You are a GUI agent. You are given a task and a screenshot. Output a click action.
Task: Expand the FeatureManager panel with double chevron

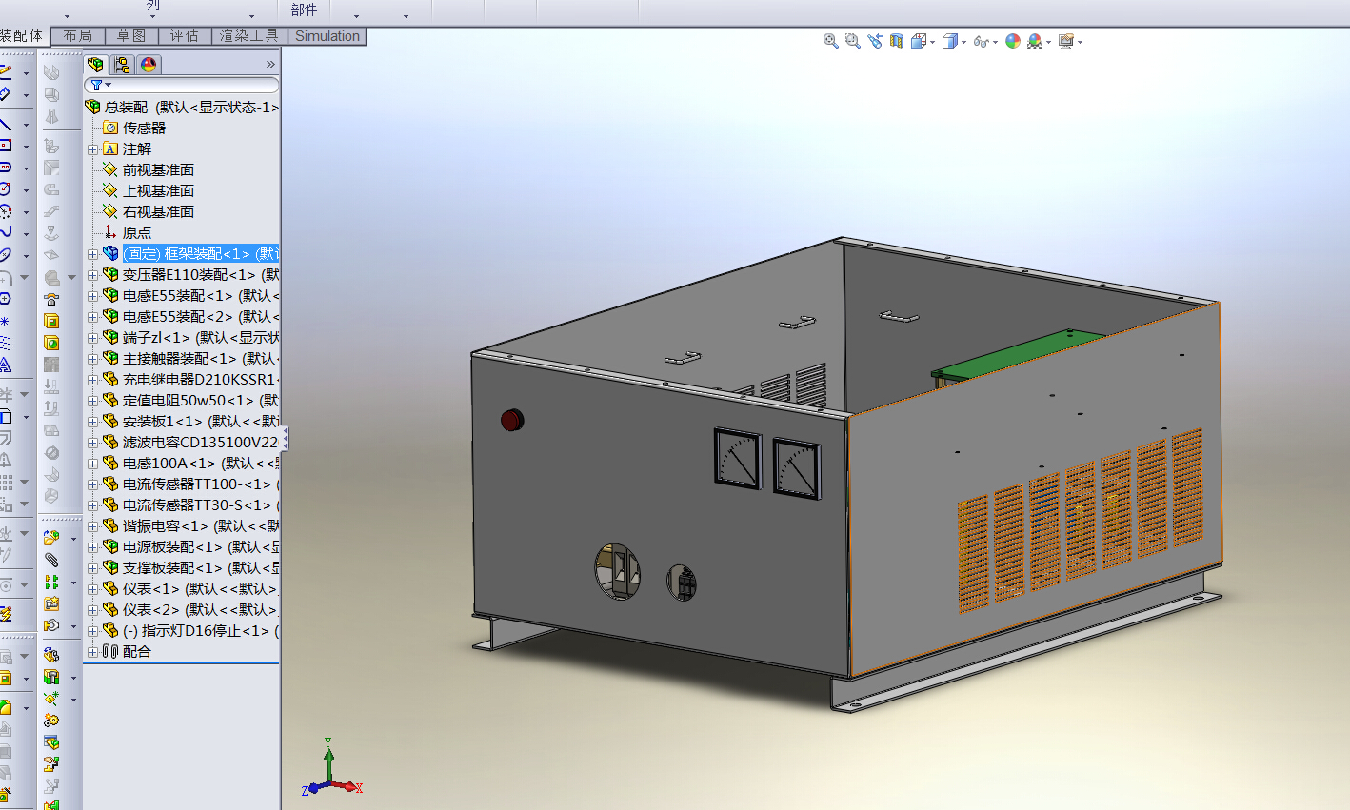coord(270,65)
